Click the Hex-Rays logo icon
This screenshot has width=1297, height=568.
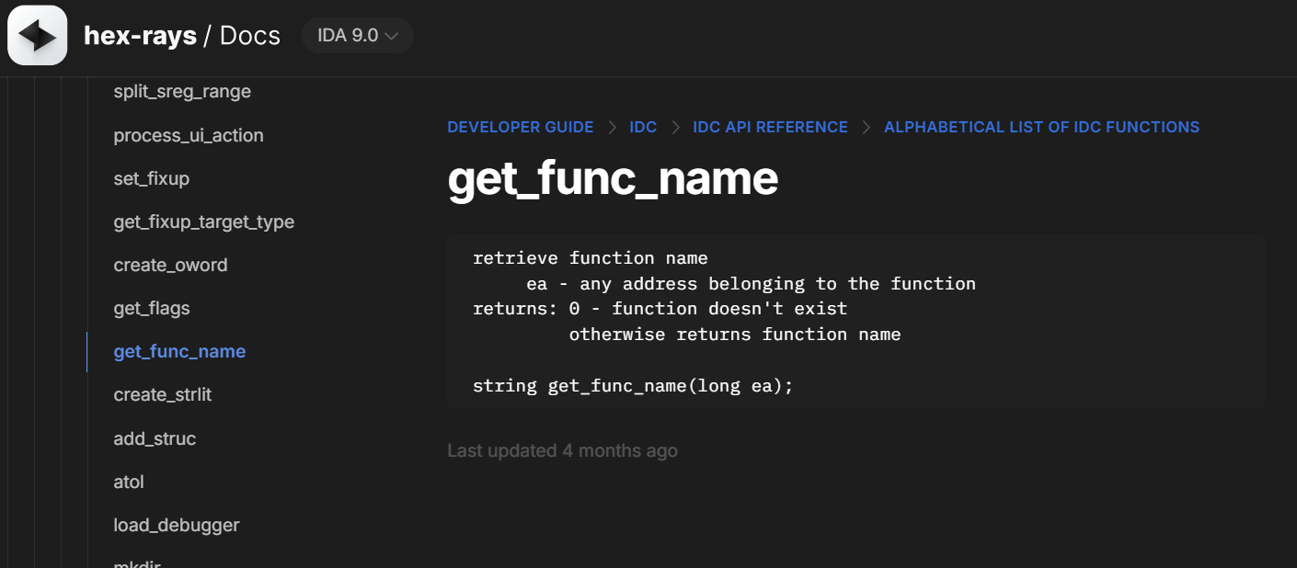click(38, 36)
